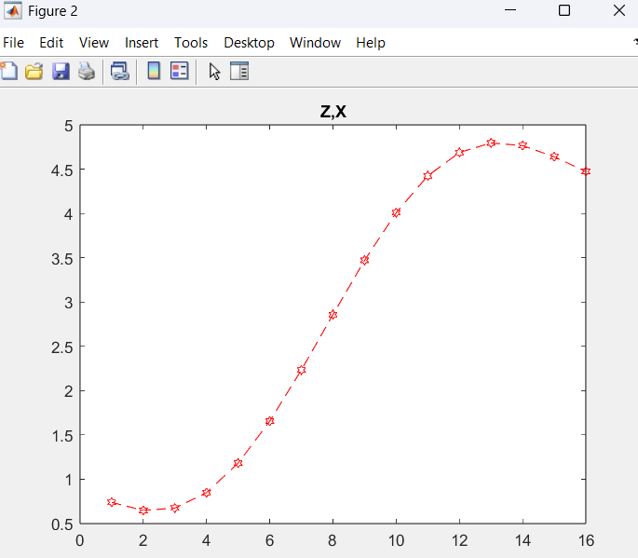Print the figure with the printer icon
Image resolution: width=638 pixels, height=558 pixels.
(87, 71)
